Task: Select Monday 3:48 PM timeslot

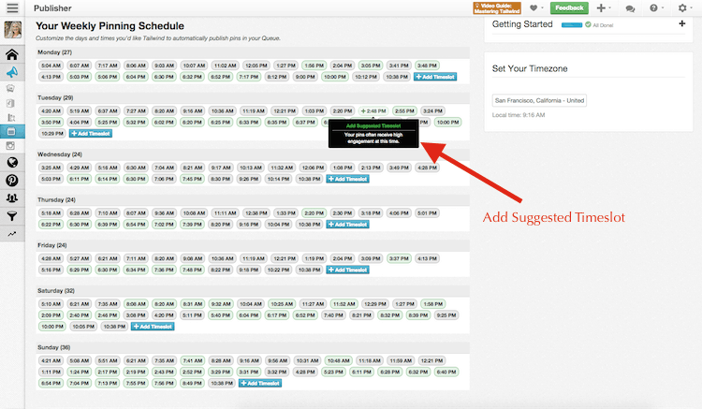Action: click(427, 66)
